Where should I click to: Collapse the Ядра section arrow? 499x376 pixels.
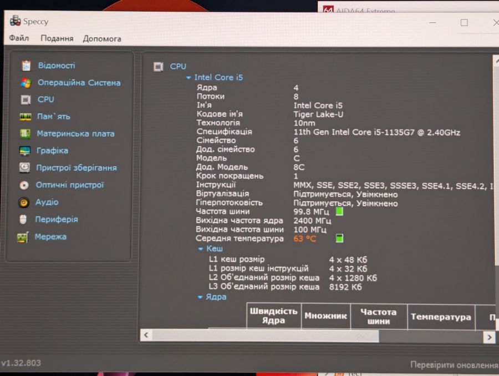coord(200,297)
